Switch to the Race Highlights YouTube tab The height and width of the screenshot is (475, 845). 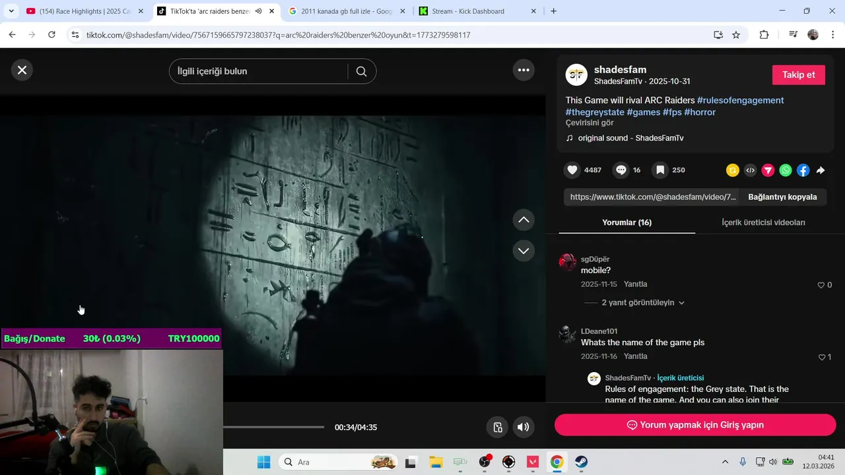84,11
